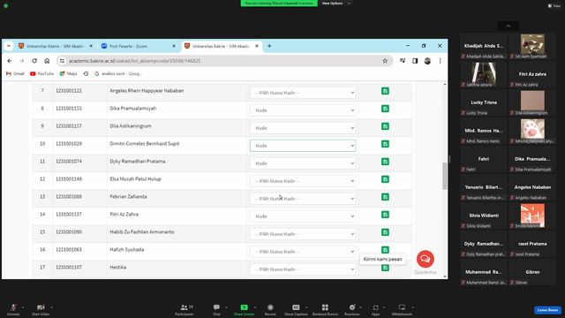The width and height of the screenshot is (565, 318).
Task: Save attendance for Habib Zu Fadhlan Armunanto
Action: (385, 232)
